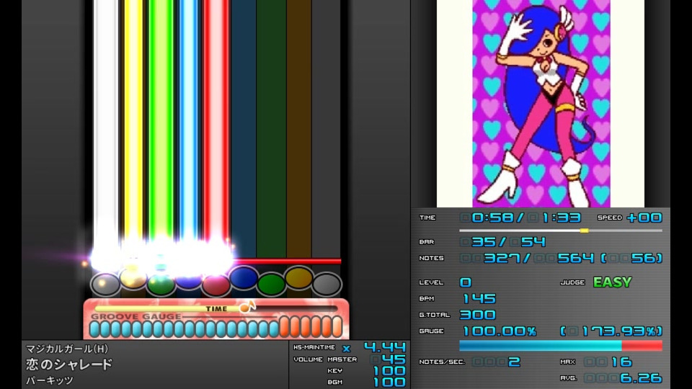Hit the unlit yellow button below the brown lane
692x389 pixels.
pyautogui.click(x=298, y=278)
